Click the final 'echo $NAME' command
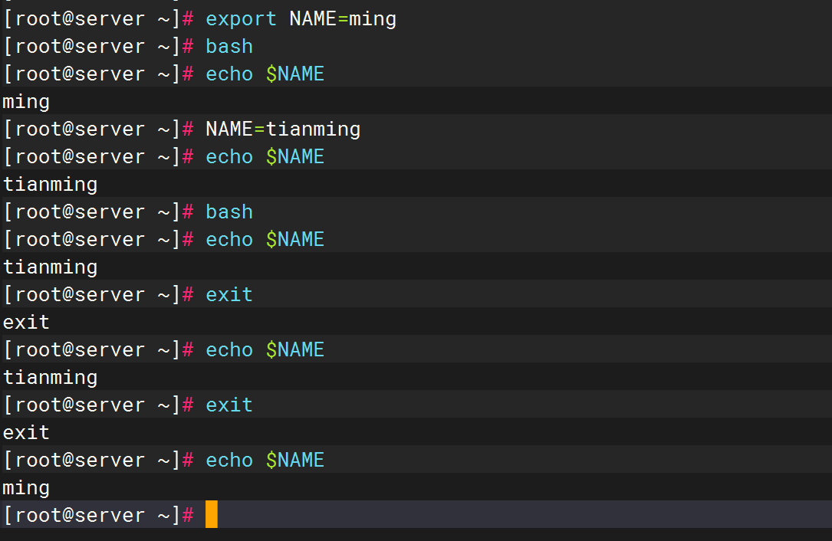The image size is (832, 541). click(265, 460)
